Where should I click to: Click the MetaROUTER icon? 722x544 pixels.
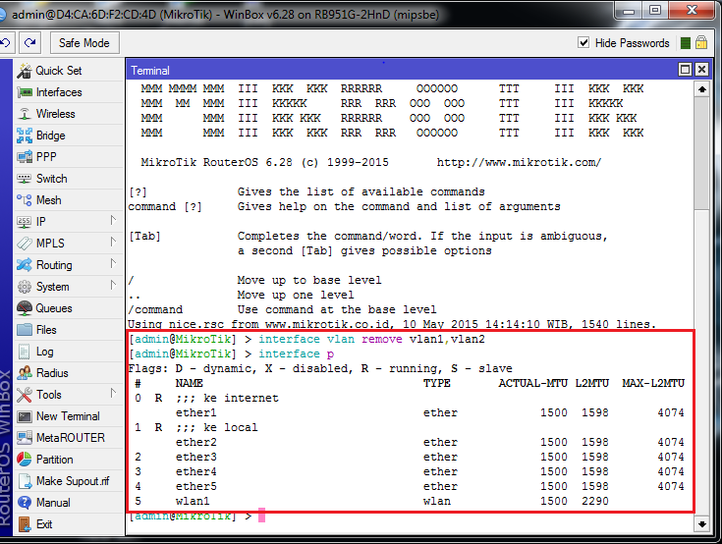click(x=24, y=438)
